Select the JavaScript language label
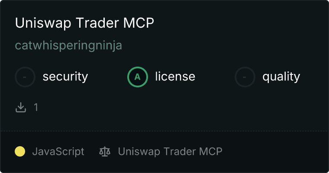The height and width of the screenshot is (173, 329). click(x=58, y=152)
